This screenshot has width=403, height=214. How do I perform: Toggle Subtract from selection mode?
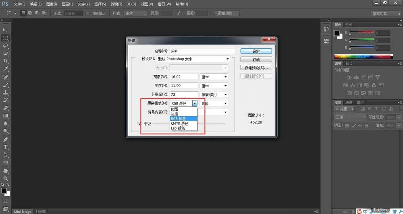click(37, 13)
